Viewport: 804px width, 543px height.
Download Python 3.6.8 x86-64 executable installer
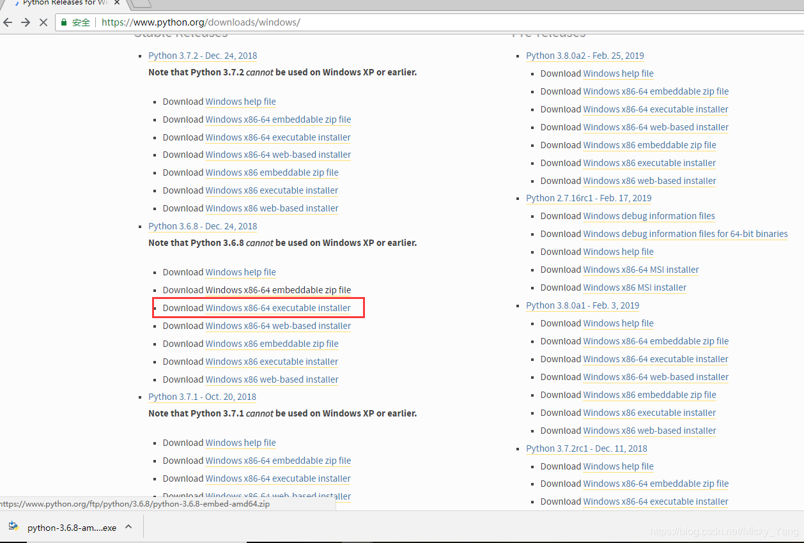tap(278, 308)
